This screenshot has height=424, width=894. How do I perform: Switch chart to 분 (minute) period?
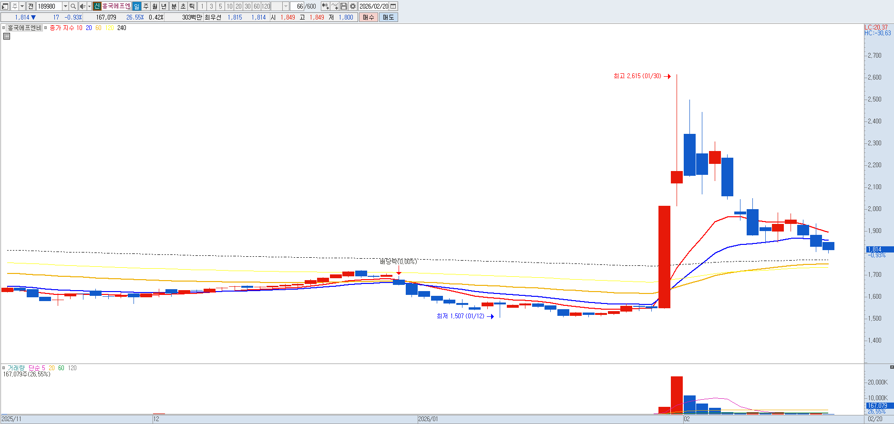[x=174, y=6]
